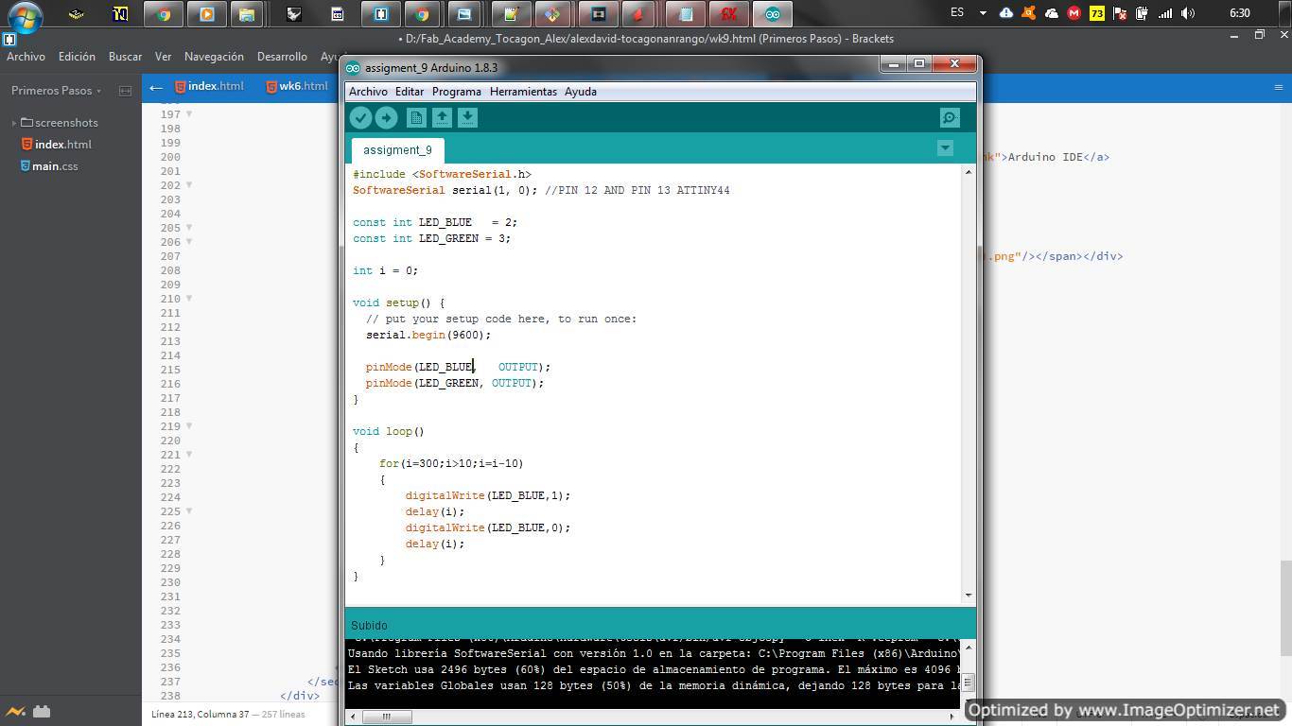1292x726 pixels.
Task: Click 'for(i=300;i>10;i=i-10)' code line
Action: click(x=451, y=463)
